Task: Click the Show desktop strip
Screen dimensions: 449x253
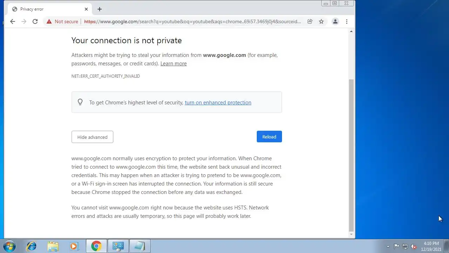Action: (x=447, y=246)
